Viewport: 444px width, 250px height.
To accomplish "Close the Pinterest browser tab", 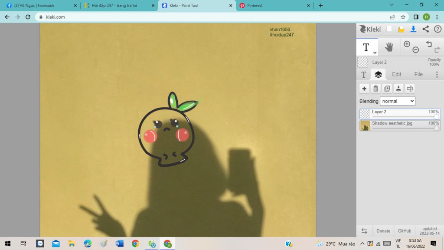I will click(308, 6).
